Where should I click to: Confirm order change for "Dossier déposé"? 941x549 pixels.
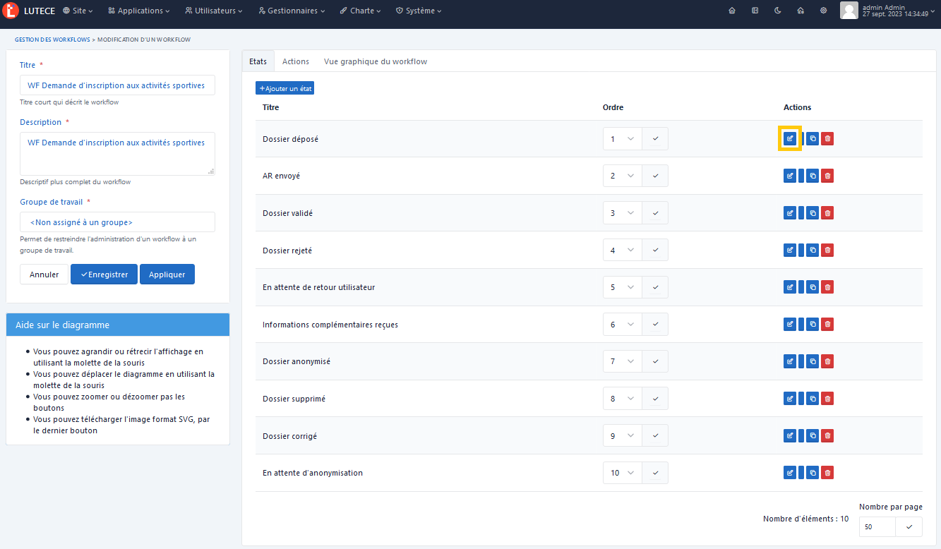pyautogui.click(x=655, y=139)
